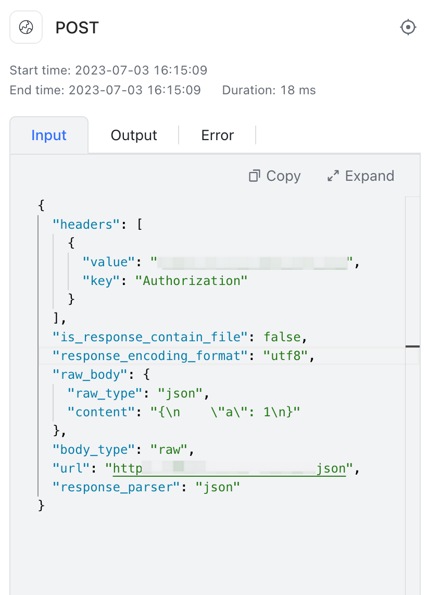Click the POST node title text

(x=77, y=28)
